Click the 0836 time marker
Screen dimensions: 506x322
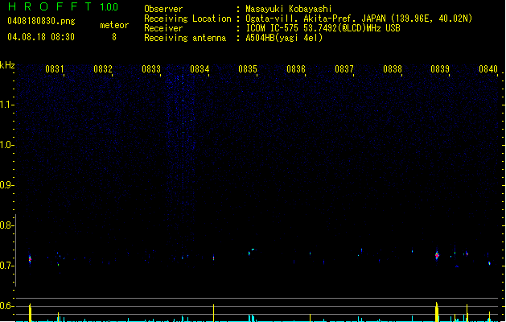296,69
